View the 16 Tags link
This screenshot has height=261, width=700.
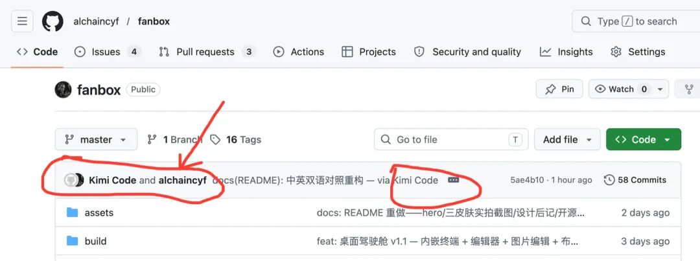pyautogui.click(x=236, y=140)
